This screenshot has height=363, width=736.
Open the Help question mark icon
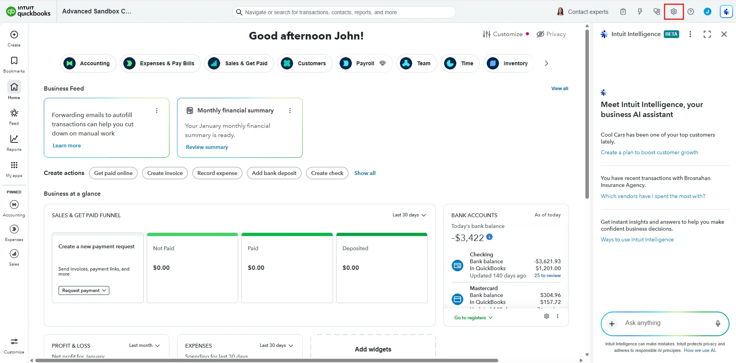pos(690,12)
